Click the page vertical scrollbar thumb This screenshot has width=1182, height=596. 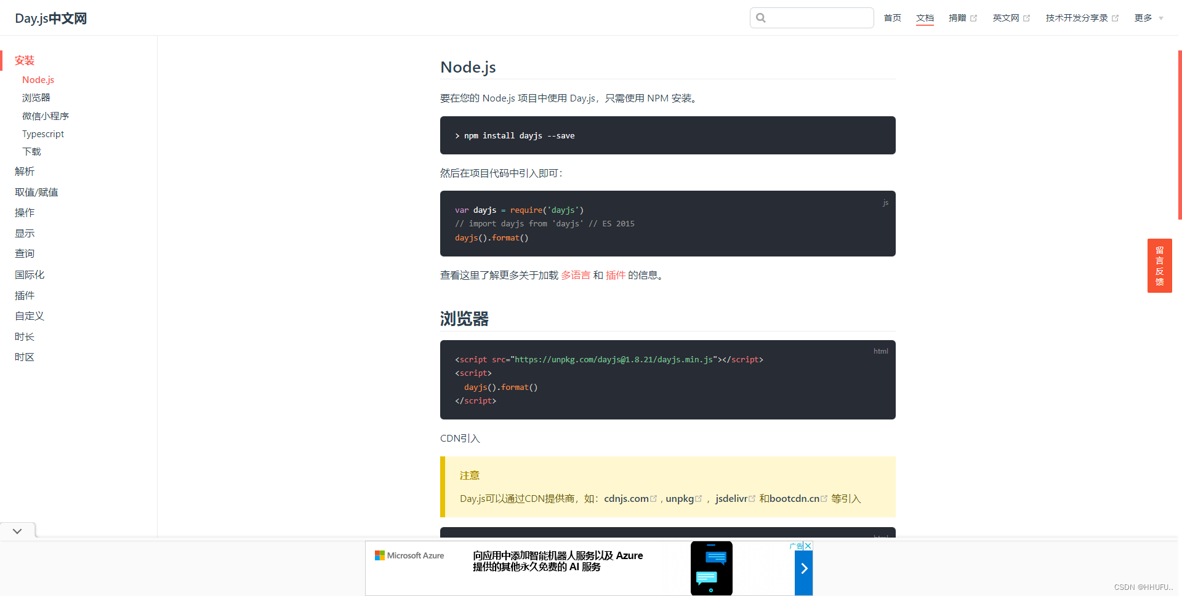(1180, 135)
